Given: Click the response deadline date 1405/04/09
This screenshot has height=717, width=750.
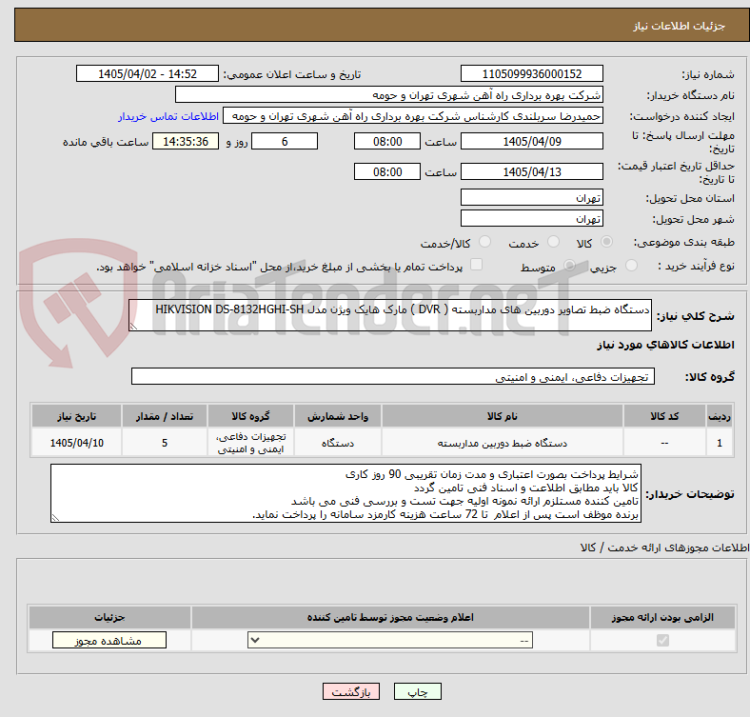Looking at the screenshot, I should coord(531,141).
